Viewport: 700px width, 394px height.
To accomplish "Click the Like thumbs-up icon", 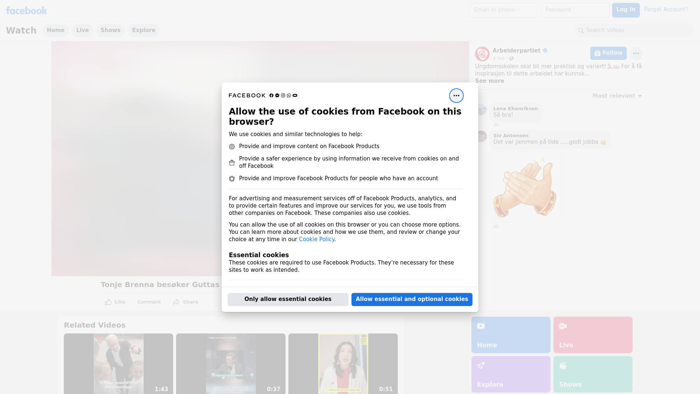I will tap(108, 302).
